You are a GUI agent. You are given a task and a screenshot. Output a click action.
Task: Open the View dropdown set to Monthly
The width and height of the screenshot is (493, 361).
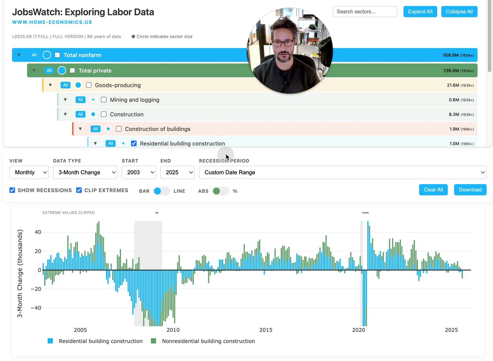coord(29,172)
